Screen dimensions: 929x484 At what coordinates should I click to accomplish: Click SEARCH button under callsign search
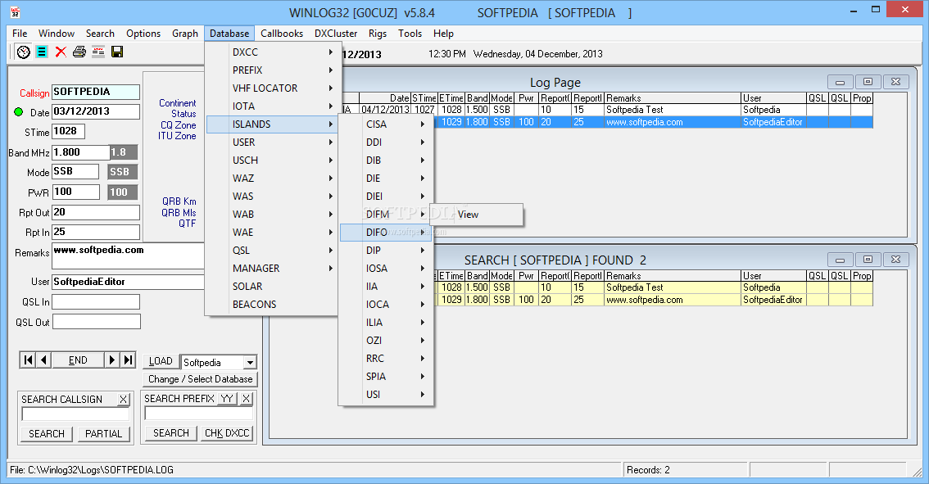[x=47, y=434]
